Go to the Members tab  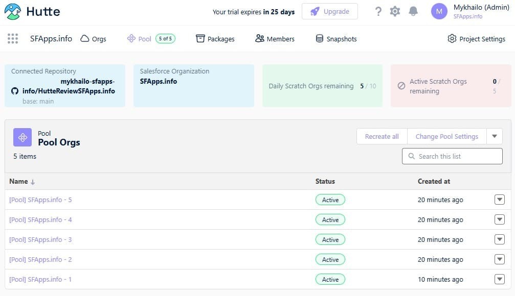point(275,39)
